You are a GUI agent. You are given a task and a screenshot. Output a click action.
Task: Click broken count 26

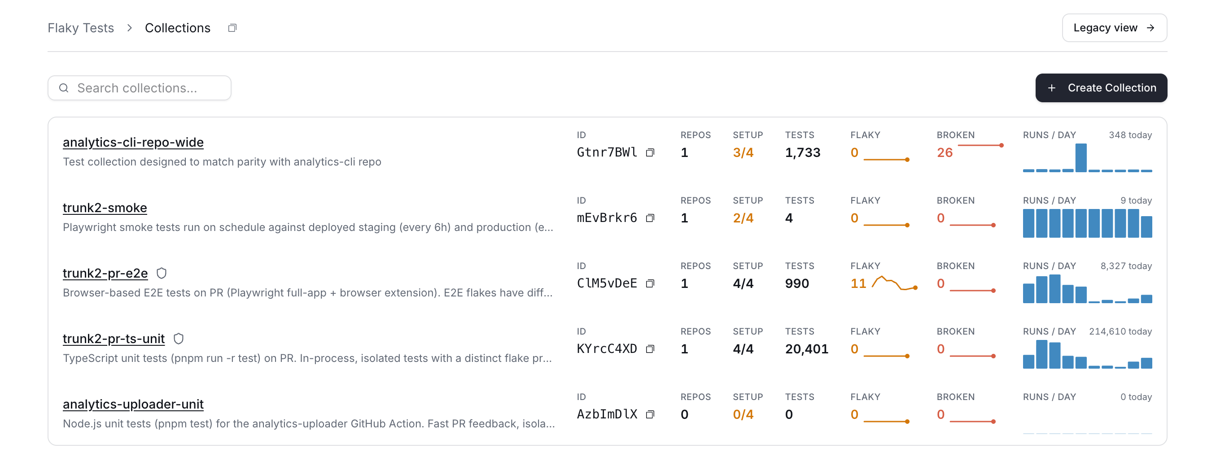tap(945, 152)
